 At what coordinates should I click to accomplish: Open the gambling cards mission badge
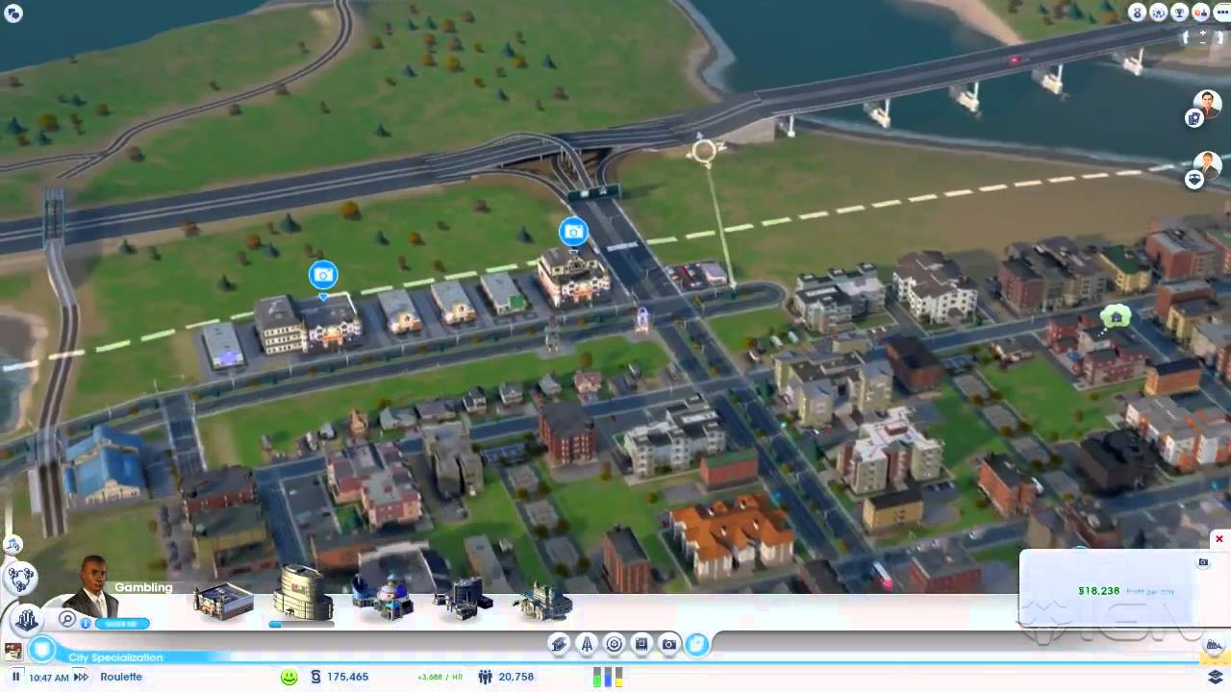[1194, 118]
